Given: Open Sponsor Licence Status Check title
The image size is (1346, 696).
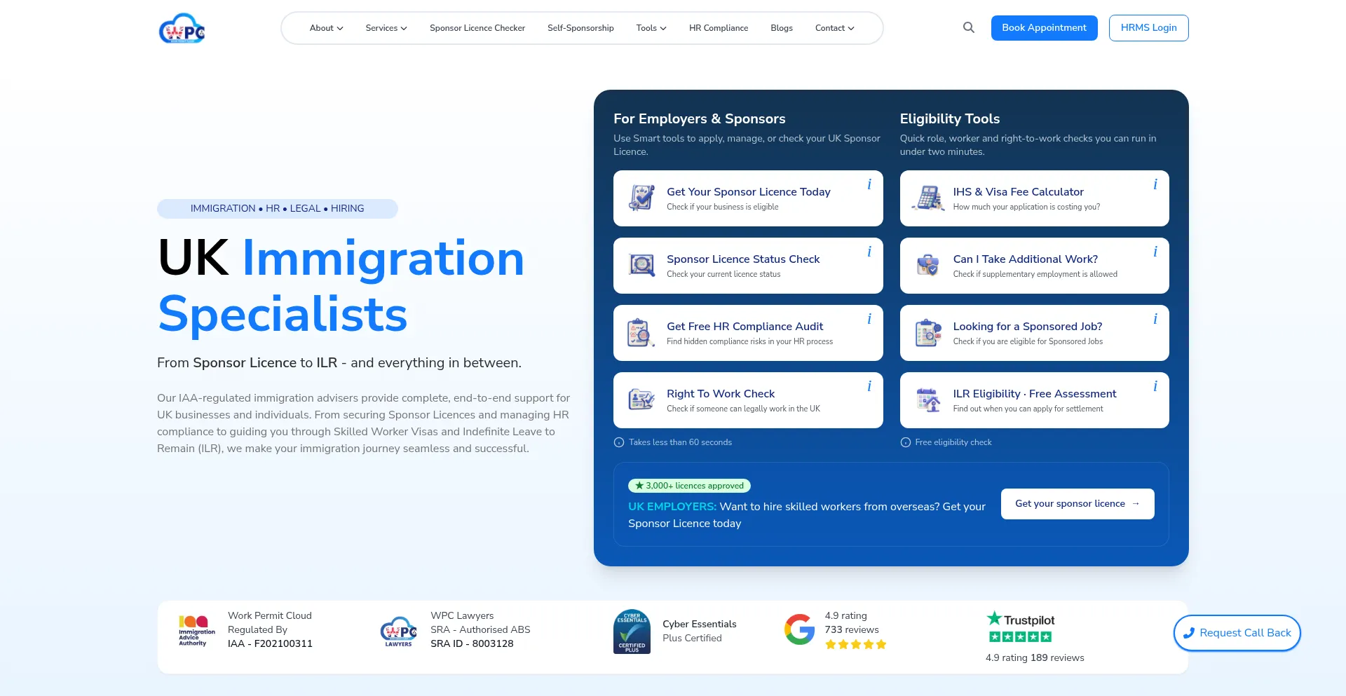Looking at the screenshot, I should [743, 259].
